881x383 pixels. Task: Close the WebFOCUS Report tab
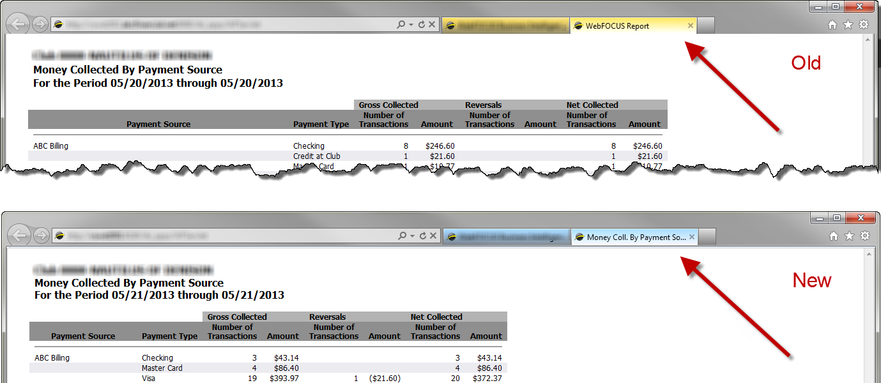click(x=690, y=26)
